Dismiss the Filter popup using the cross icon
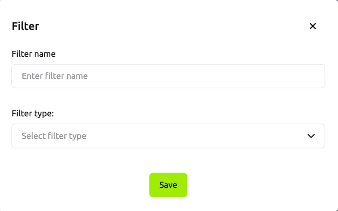The height and width of the screenshot is (211, 338). [x=313, y=26]
